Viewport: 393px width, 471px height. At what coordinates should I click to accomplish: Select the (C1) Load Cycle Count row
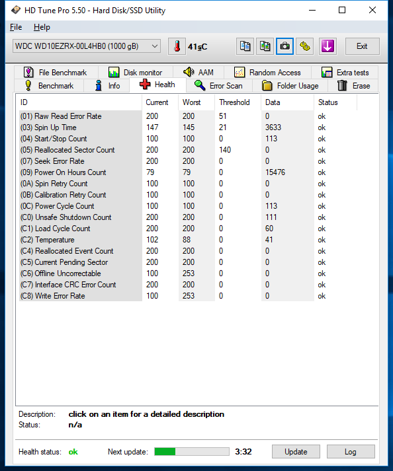tap(189, 229)
